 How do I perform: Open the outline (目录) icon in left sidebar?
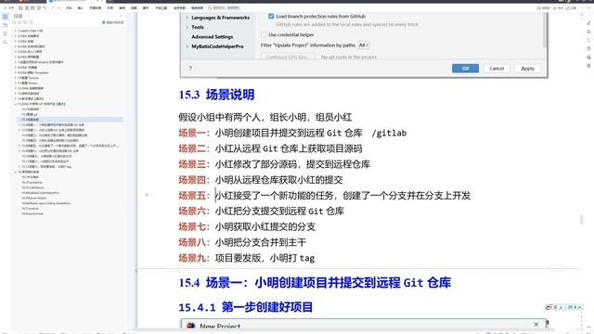pyautogui.click(x=5, y=17)
